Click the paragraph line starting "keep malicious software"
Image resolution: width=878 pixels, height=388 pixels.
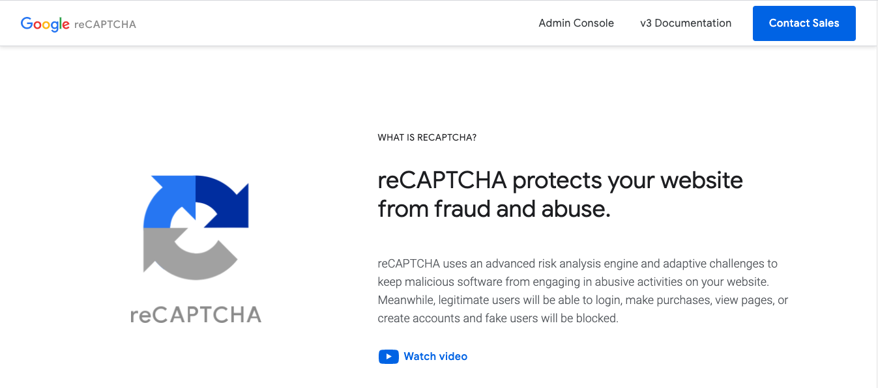click(574, 282)
